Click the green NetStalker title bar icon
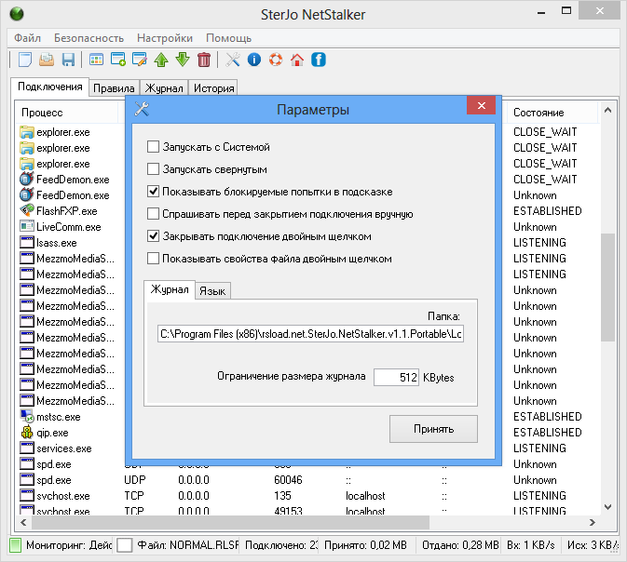 point(17,14)
